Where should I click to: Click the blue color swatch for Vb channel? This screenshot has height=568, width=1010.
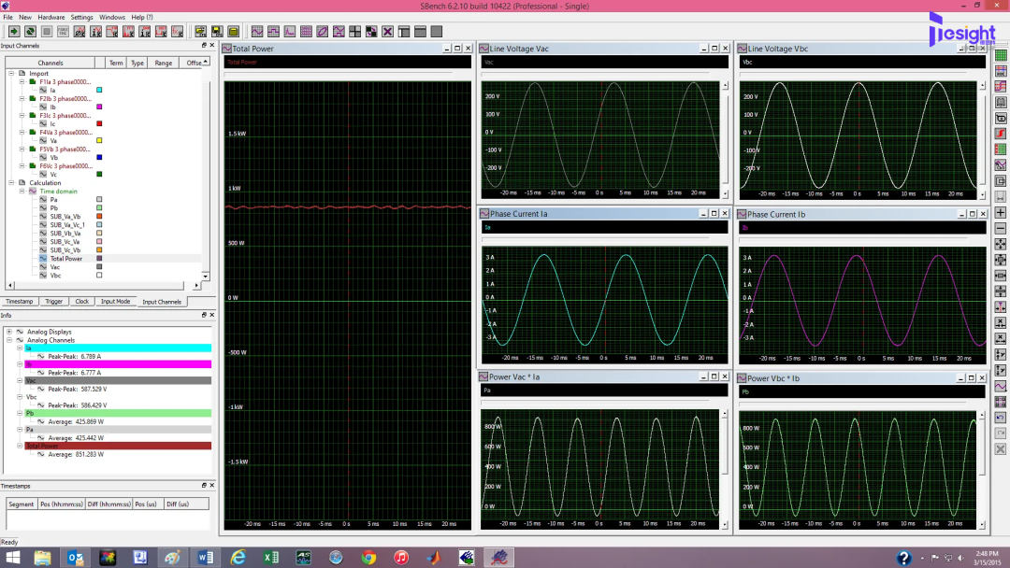pyautogui.click(x=99, y=157)
